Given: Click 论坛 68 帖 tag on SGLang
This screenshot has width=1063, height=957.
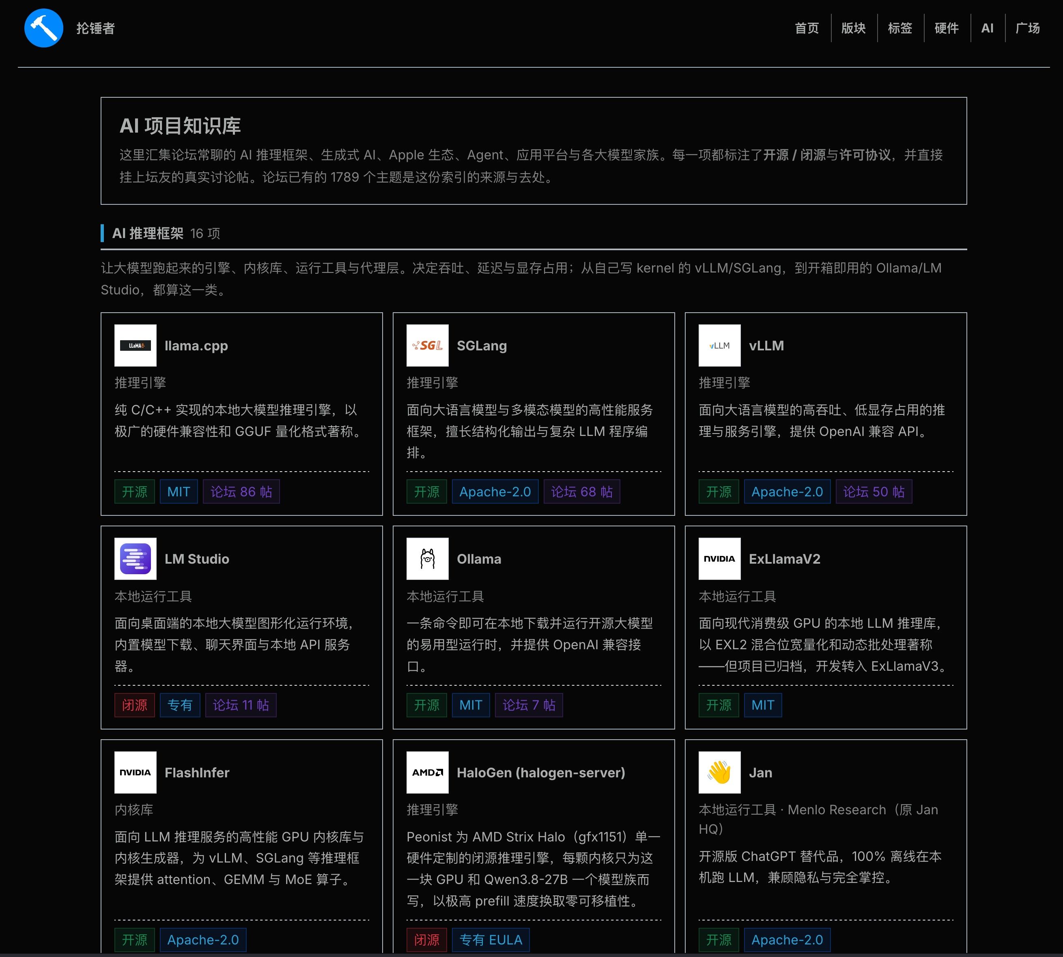Looking at the screenshot, I should pos(582,491).
